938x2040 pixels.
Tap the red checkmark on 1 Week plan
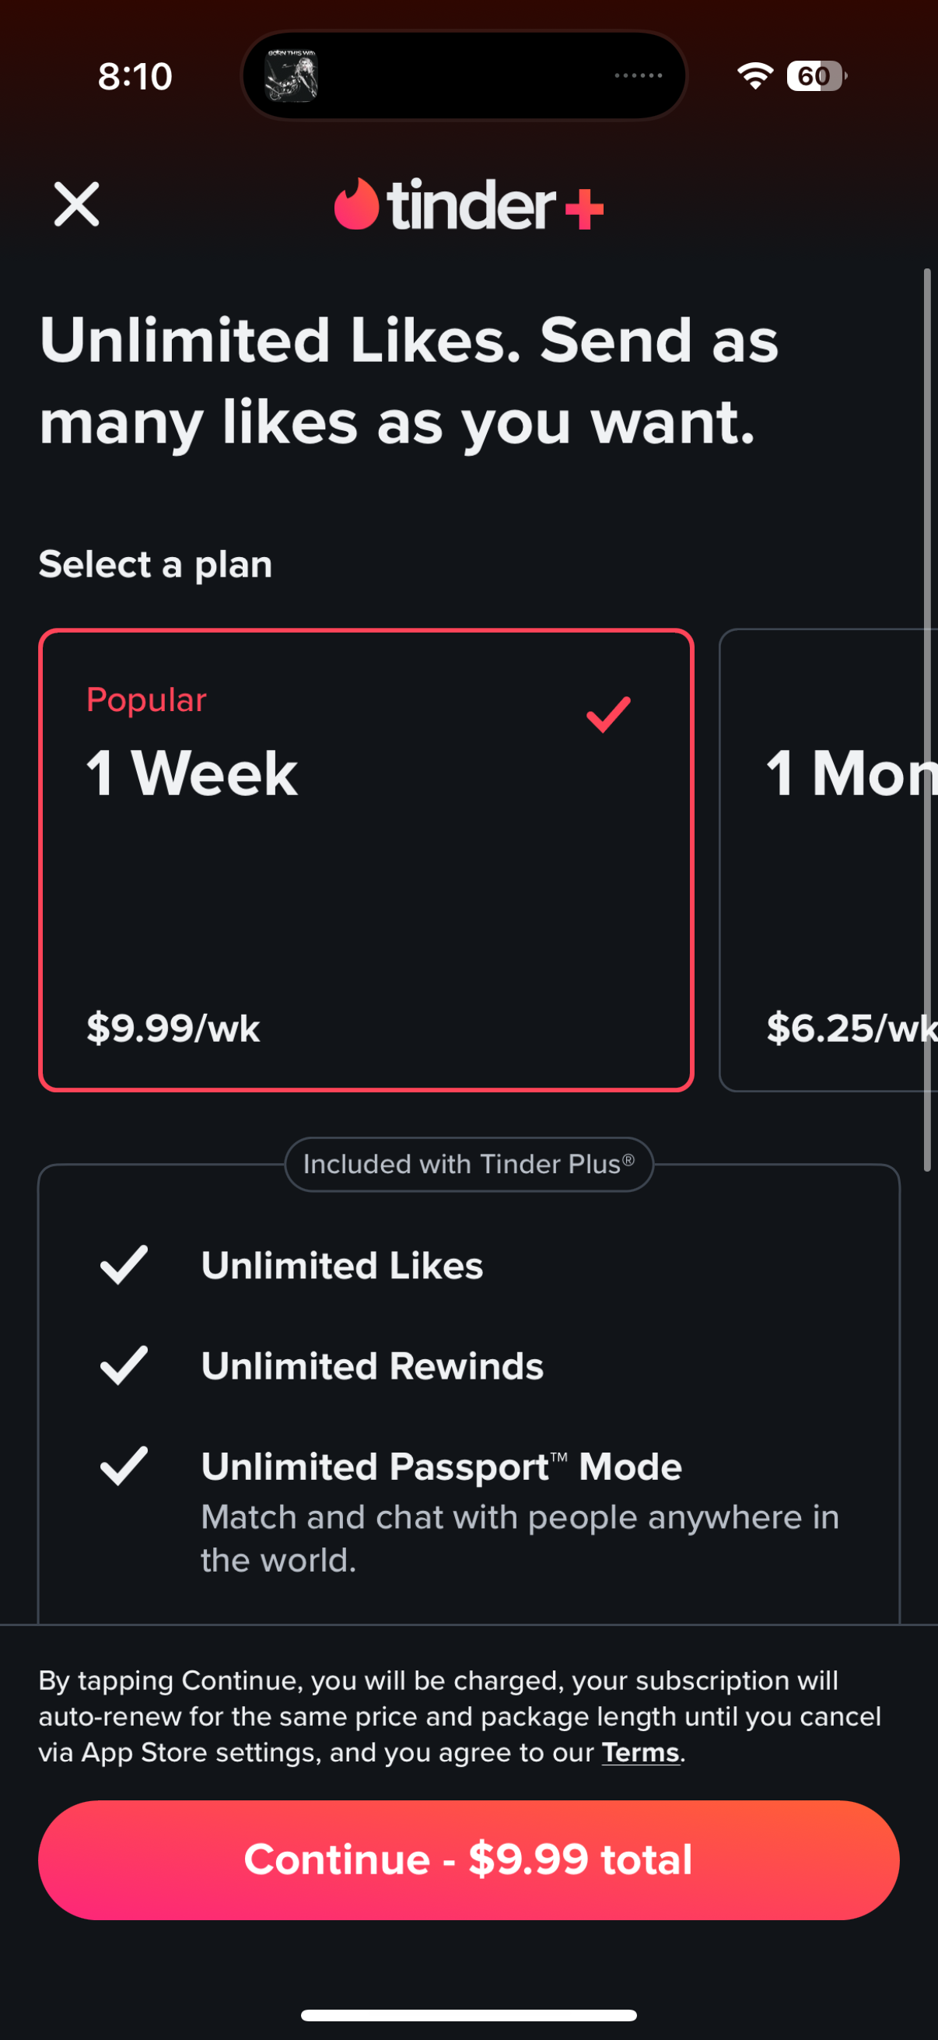608,714
